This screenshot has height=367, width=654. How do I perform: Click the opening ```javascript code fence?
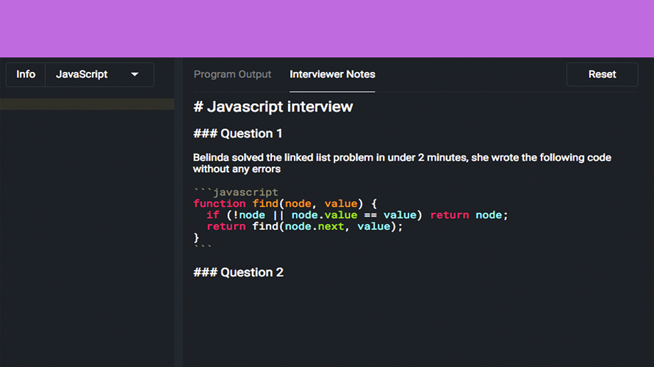pos(236,192)
